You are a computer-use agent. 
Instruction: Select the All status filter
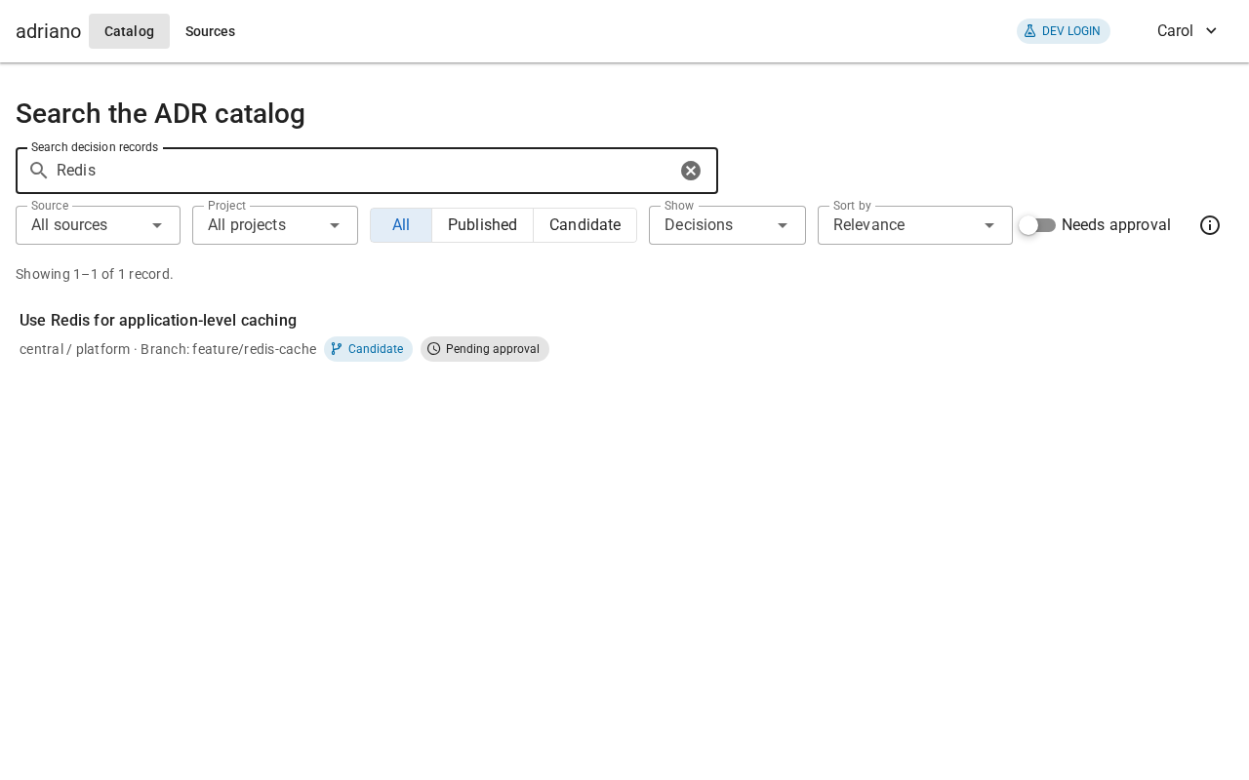[x=401, y=225]
